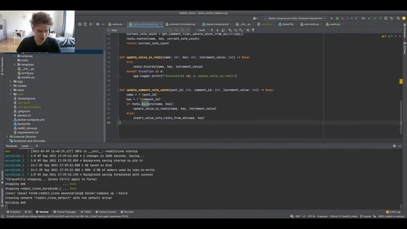Viewport: 407px width, 229px height.
Task: Open Search Everywhere magnifier icon
Action: [398, 18]
